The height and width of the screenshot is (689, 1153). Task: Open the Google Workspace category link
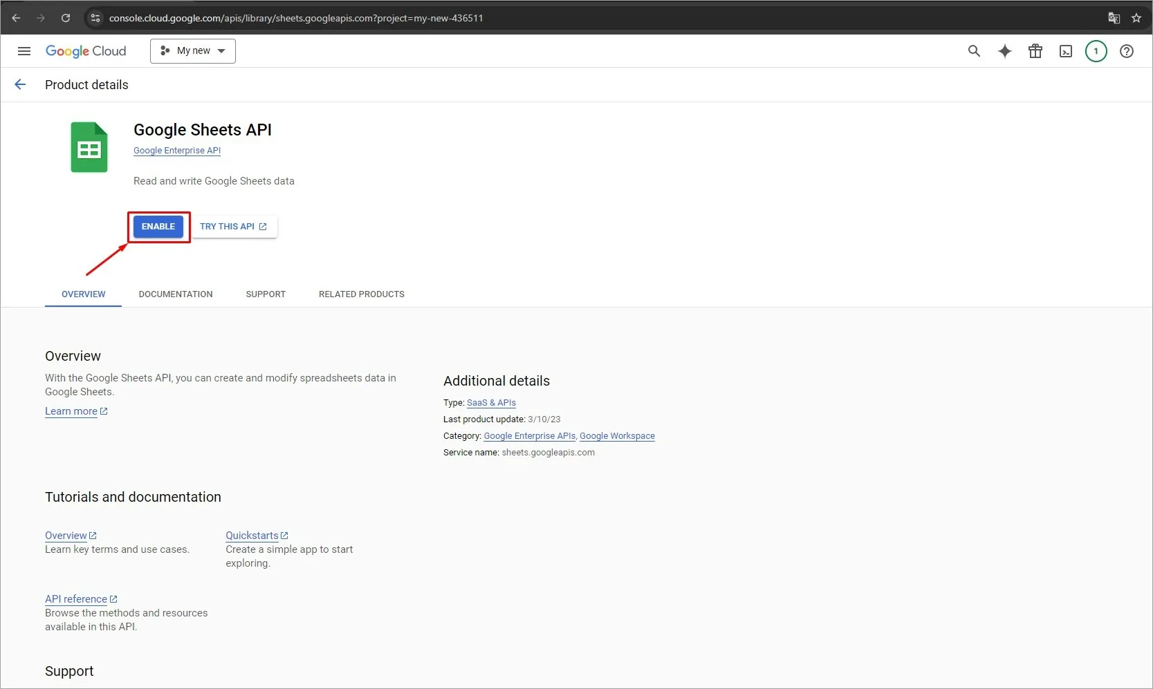(x=617, y=435)
